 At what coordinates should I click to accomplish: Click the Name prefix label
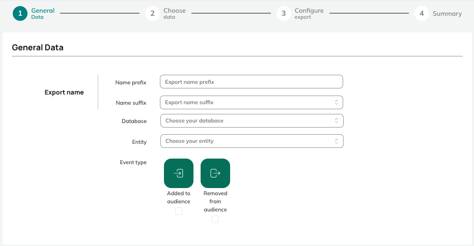(x=130, y=82)
